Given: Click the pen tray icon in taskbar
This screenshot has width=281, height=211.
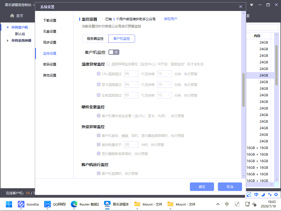Looking at the screenshot, I should click(237, 204).
